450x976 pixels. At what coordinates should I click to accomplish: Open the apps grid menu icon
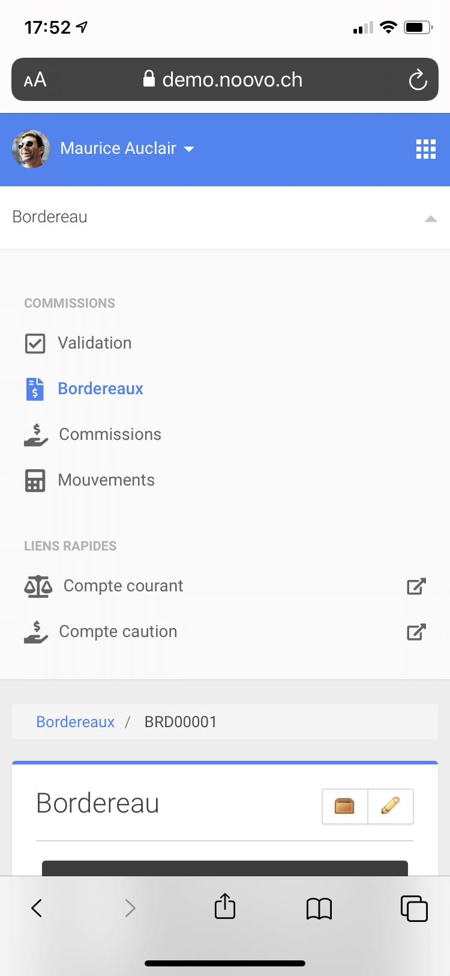click(x=425, y=149)
